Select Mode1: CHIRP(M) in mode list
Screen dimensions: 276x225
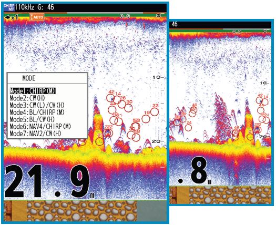(33, 91)
